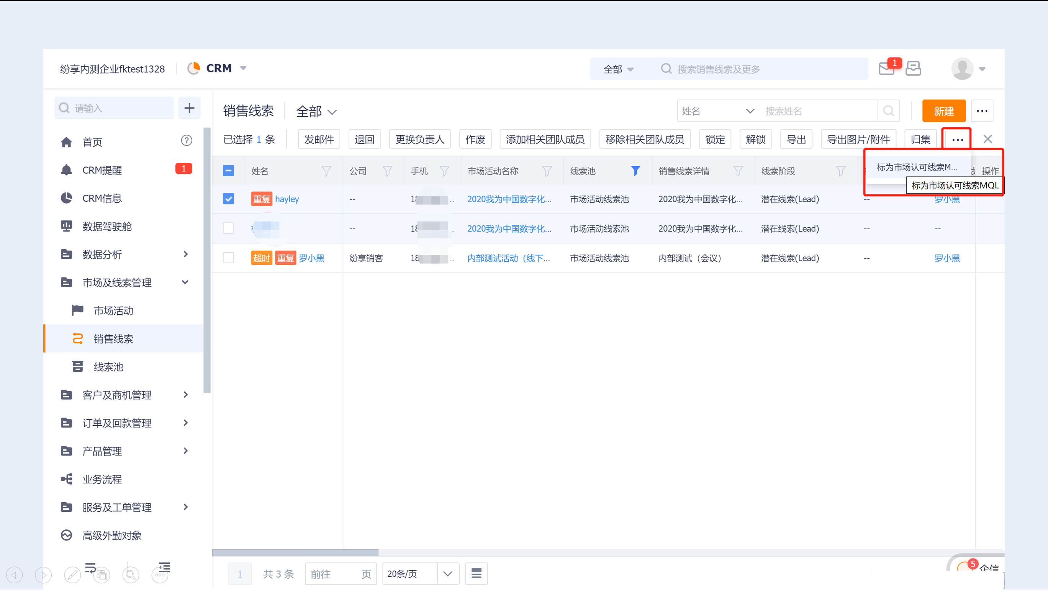Click the horizontal table scrollbar

pos(295,553)
